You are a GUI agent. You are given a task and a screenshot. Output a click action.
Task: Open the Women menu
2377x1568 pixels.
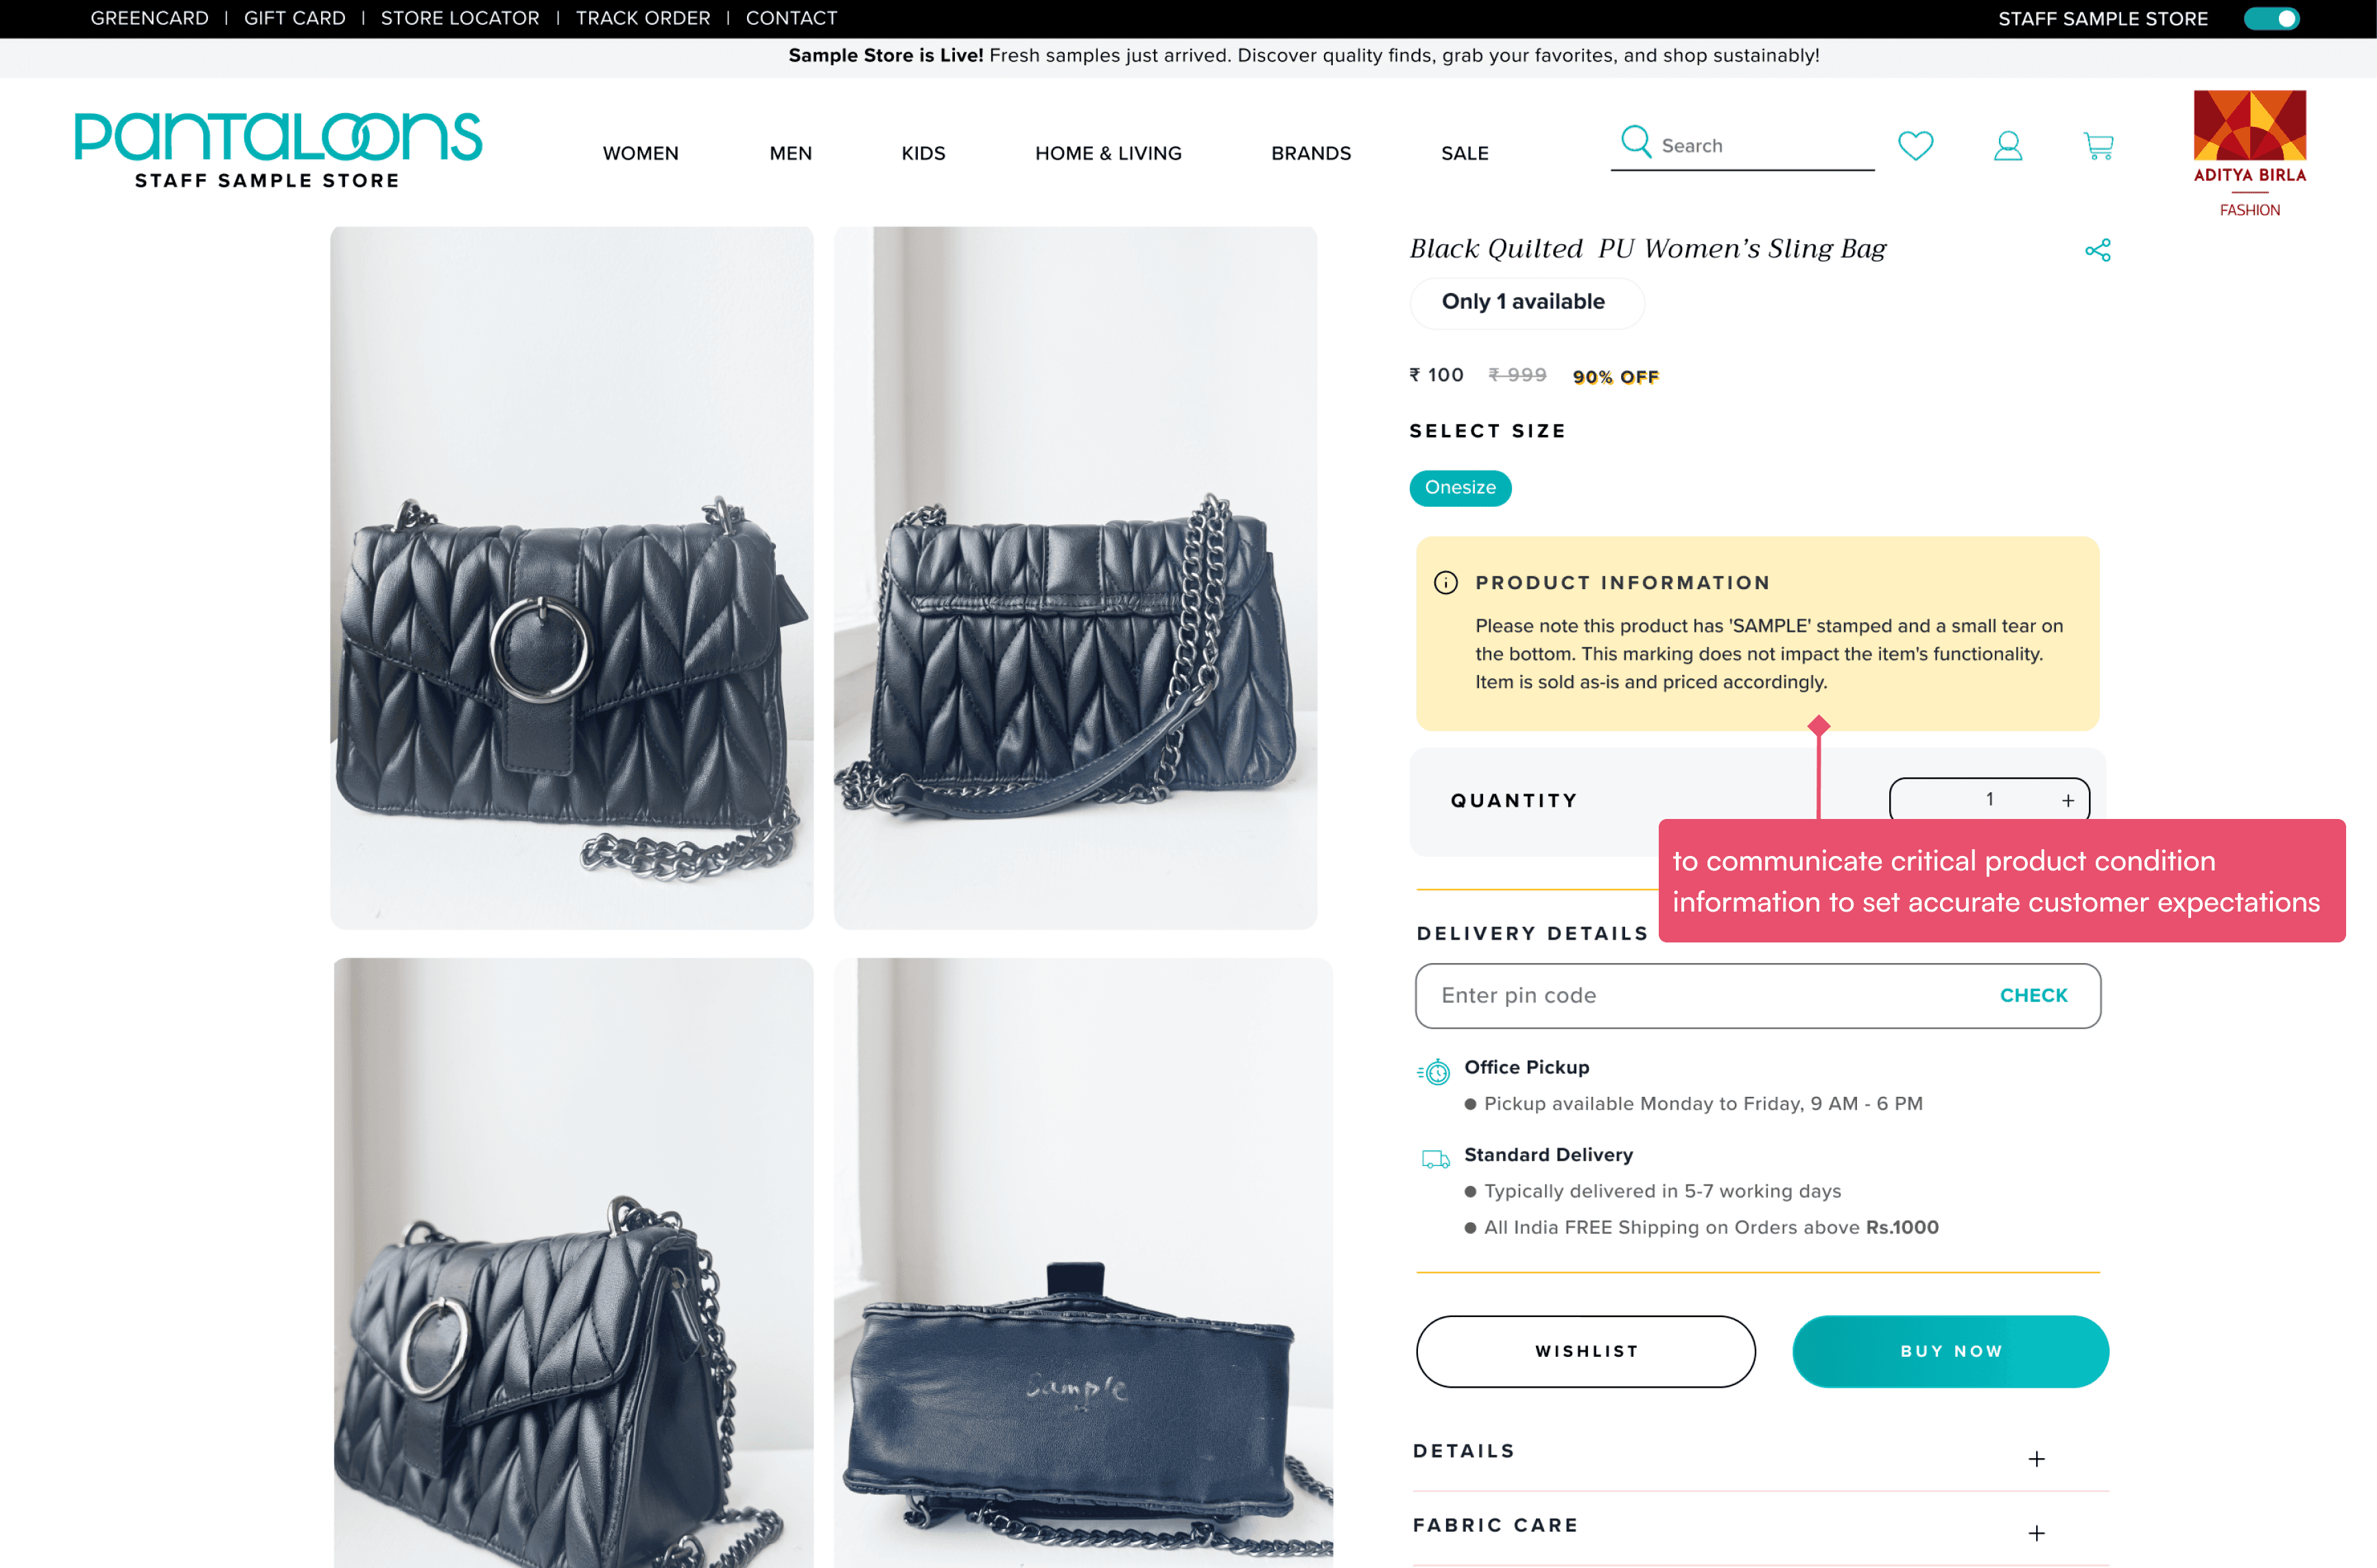pos(640,153)
